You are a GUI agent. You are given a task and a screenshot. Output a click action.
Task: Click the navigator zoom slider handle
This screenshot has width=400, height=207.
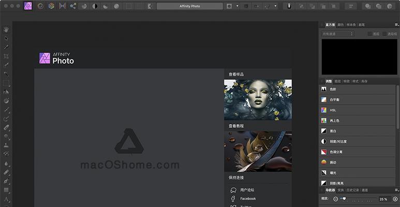pyautogui.click(x=345, y=198)
